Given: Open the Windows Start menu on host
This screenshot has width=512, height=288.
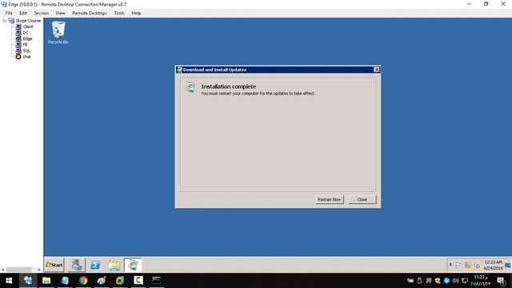Looking at the screenshot, I should [9, 281].
